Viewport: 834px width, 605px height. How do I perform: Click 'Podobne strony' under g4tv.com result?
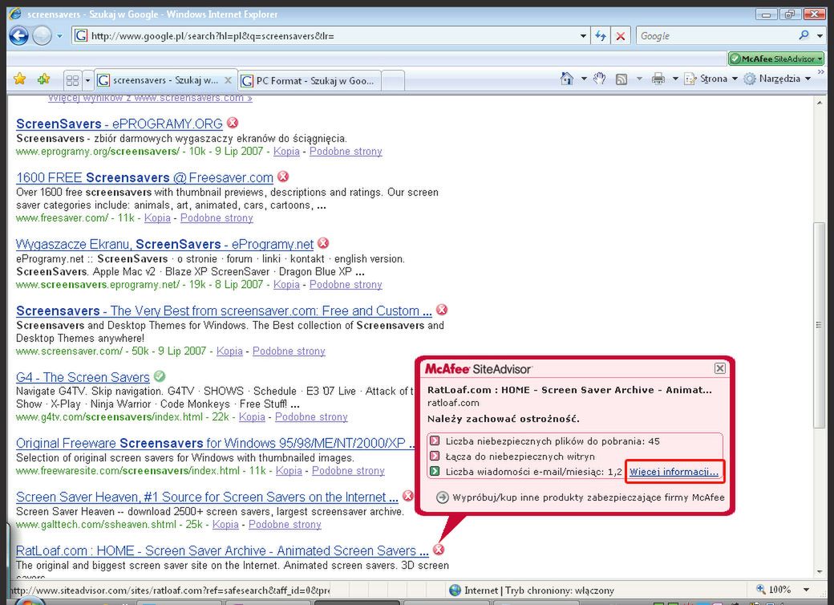coord(311,417)
